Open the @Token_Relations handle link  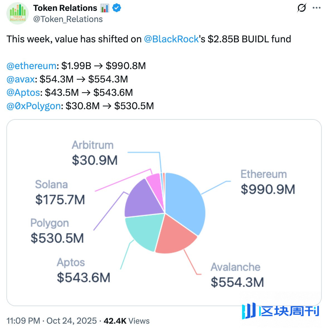[x=68, y=19]
